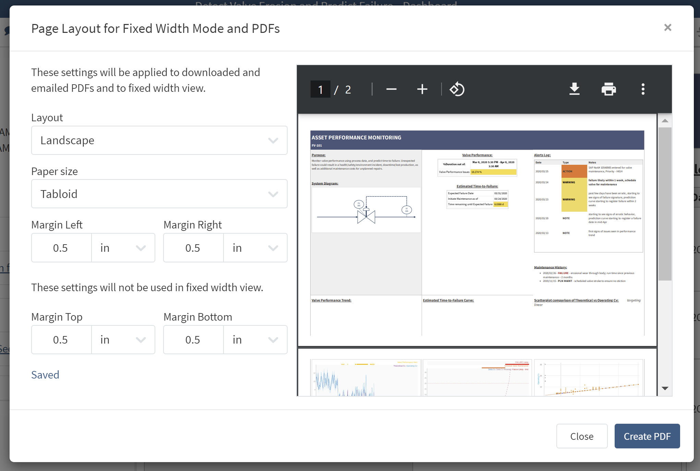The image size is (700, 471).
Task: Click the PDF download icon
Action: (x=574, y=89)
